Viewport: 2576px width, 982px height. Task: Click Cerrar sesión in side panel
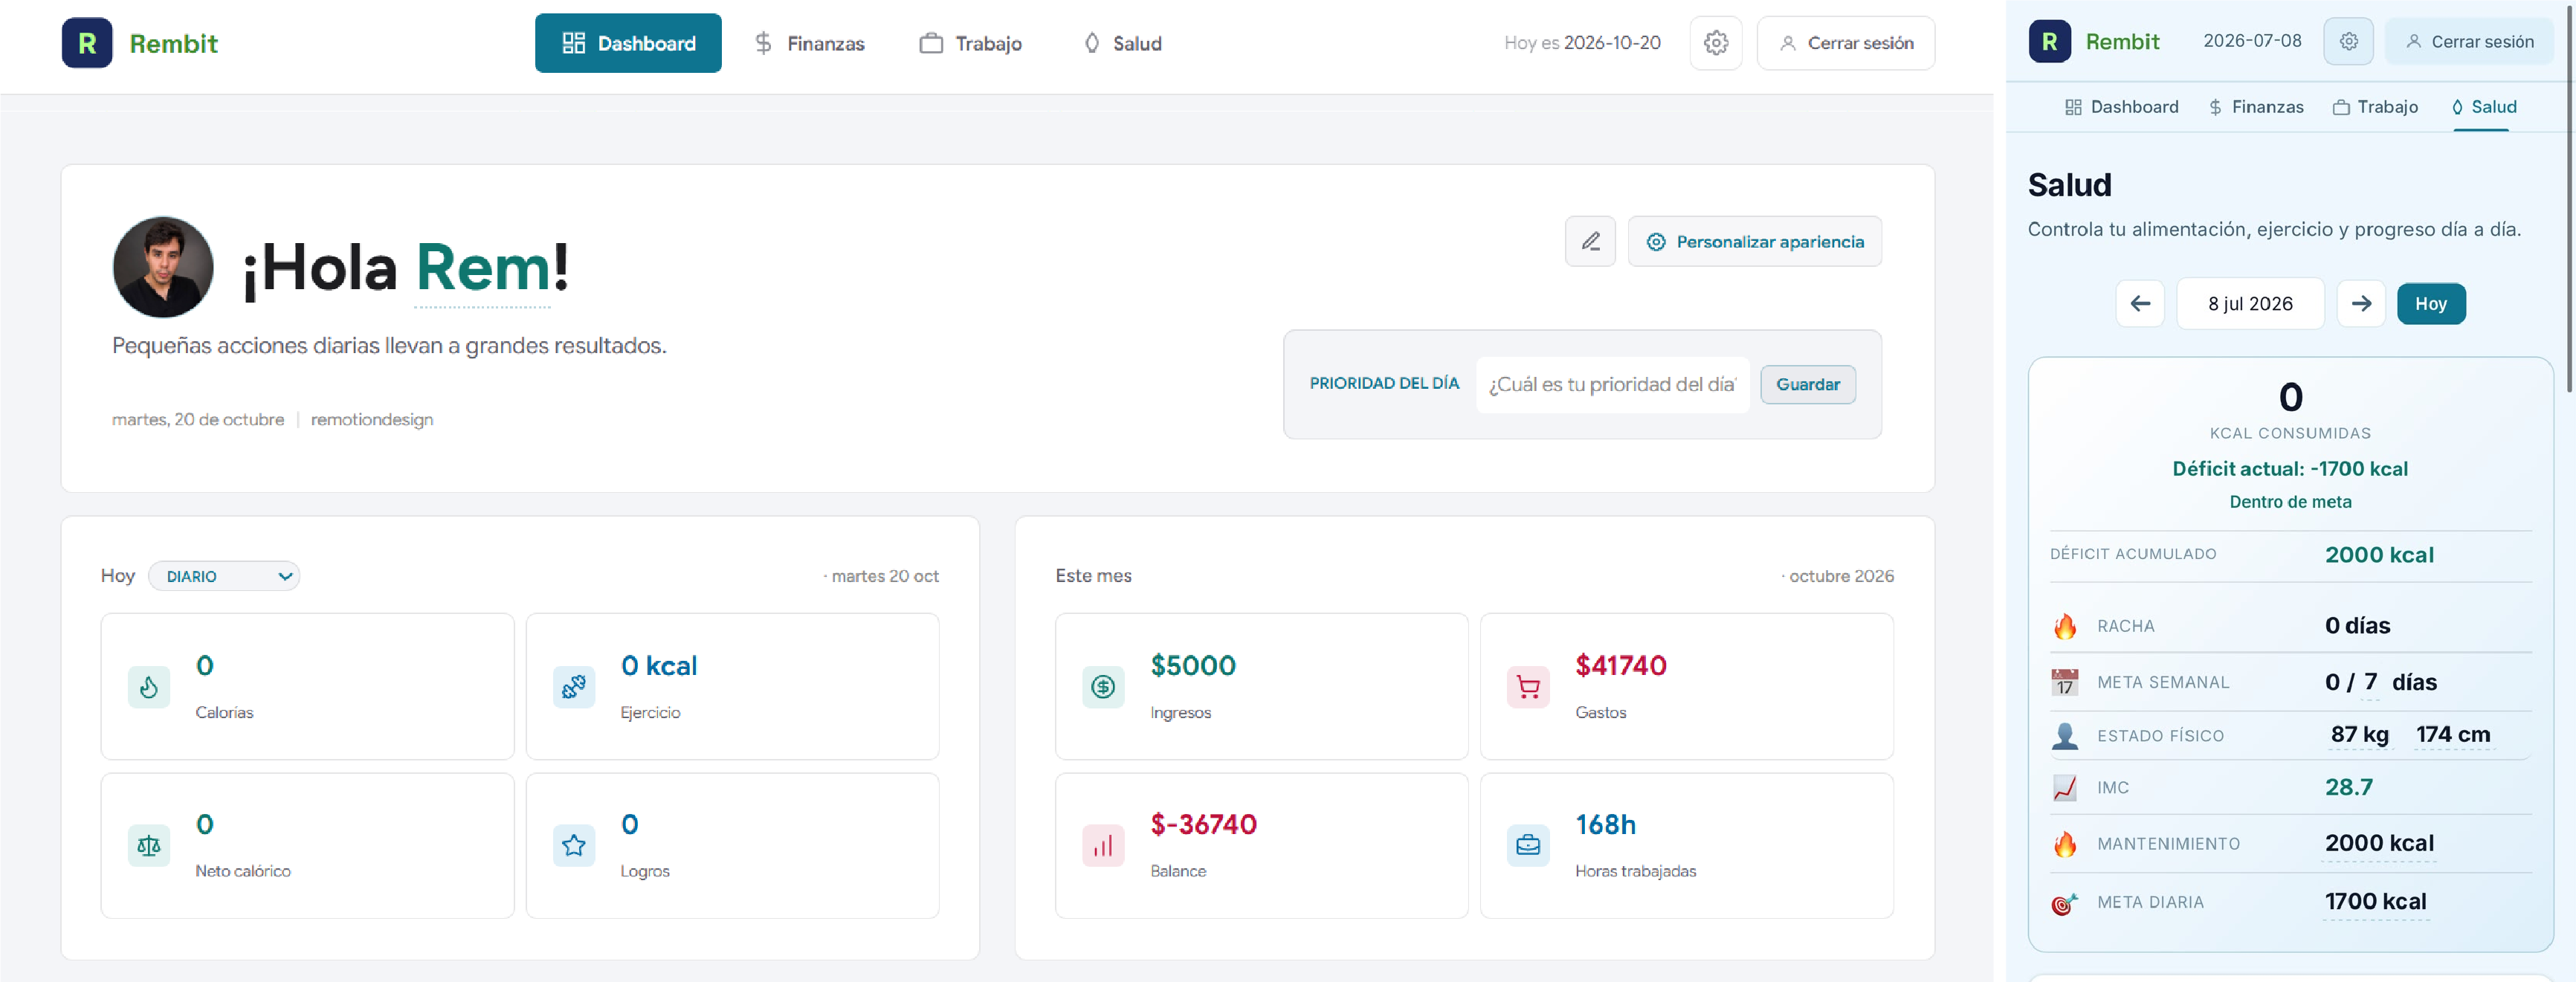(2470, 41)
